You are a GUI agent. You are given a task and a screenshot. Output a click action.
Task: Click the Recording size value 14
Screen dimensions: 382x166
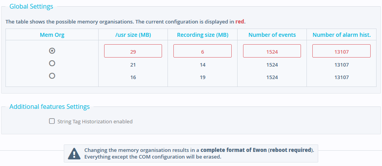tap(202, 65)
